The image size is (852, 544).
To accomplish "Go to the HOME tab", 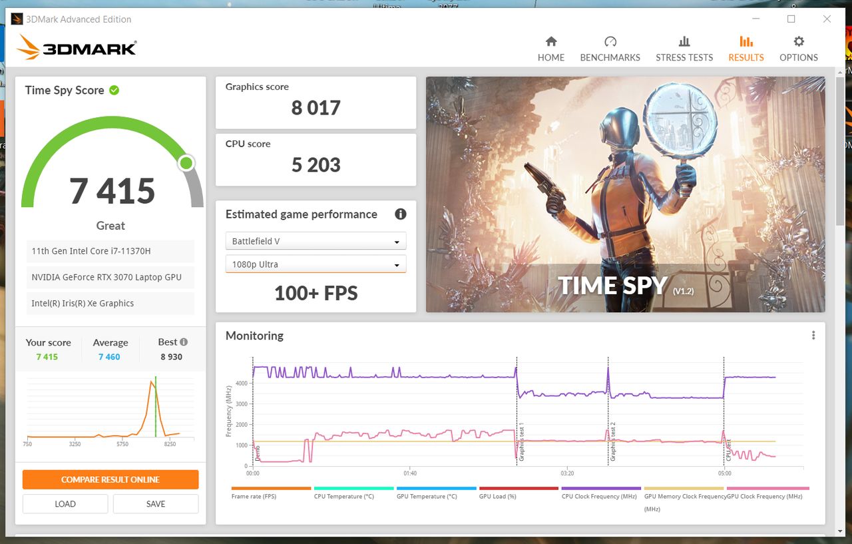I will [x=551, y=49].
